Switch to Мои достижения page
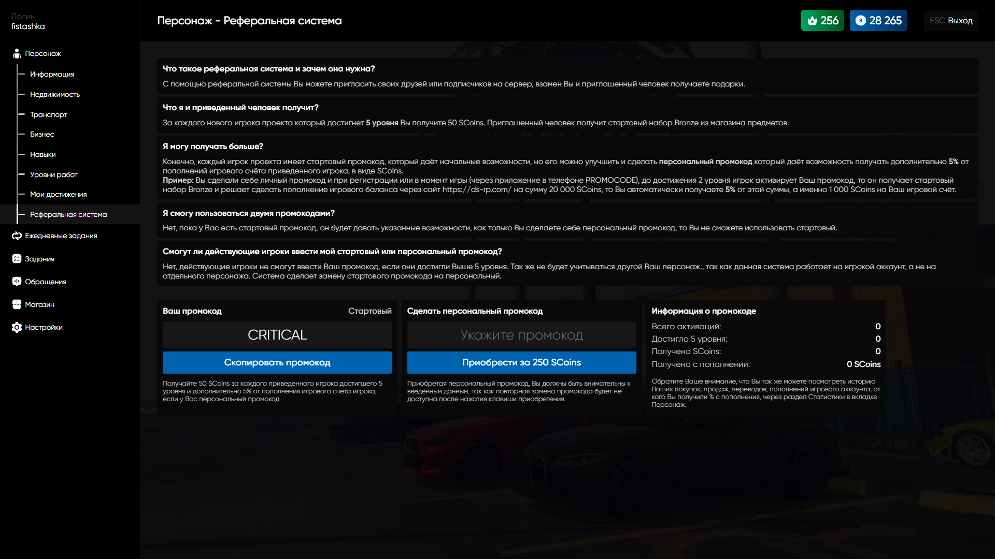The height and width of the screenshot is (559, 995). tap(58, 194)
